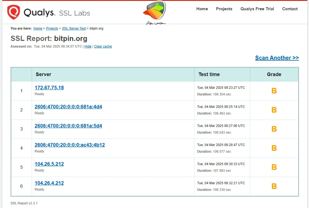Open the Contact menu item
The height and width of the screenshot is (208, 309).
pyautogui.click(x=290, y=9)
